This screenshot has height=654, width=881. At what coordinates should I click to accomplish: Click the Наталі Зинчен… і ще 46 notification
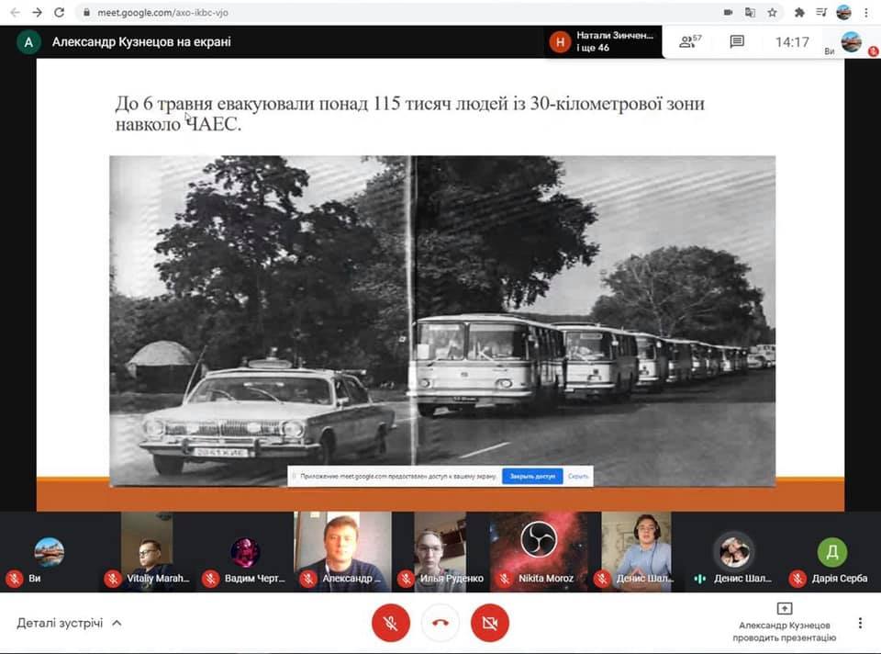[x=605, y=41]
